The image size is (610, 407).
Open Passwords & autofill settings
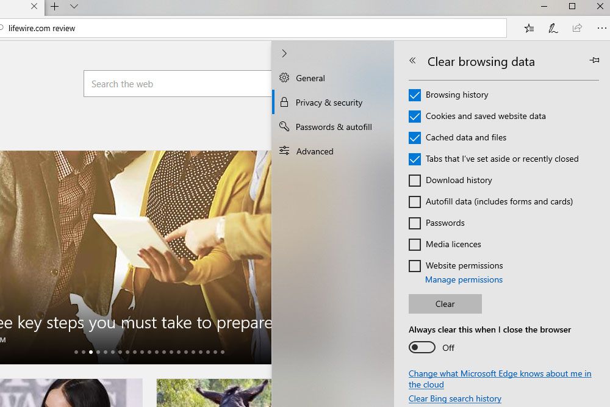coord(333,127)
